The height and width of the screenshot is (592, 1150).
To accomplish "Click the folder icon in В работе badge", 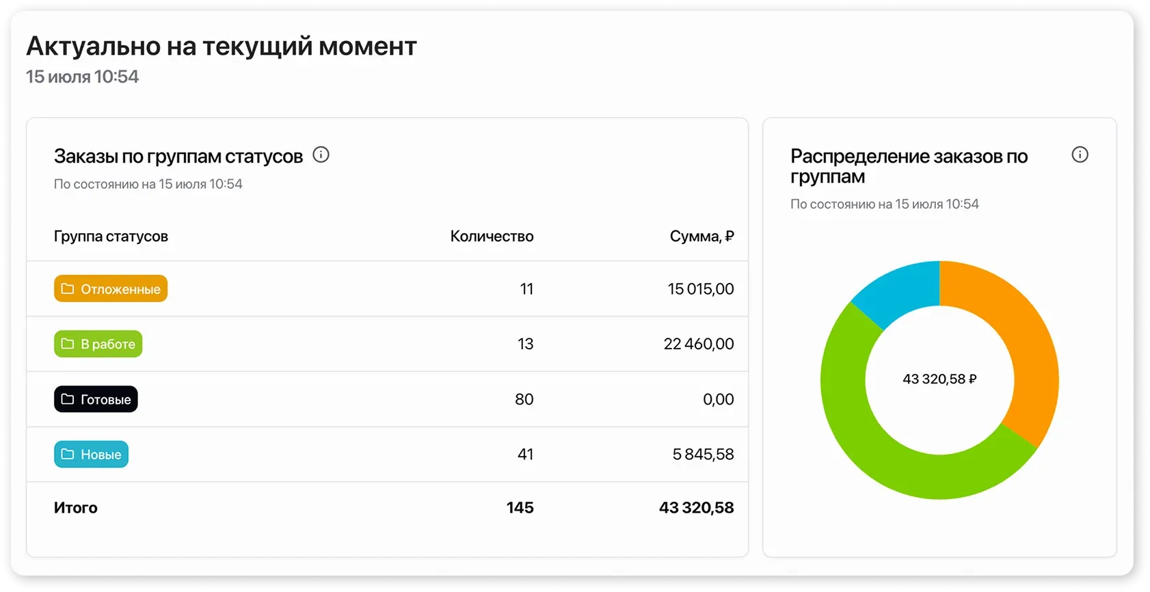I will [x=67, y=343].
